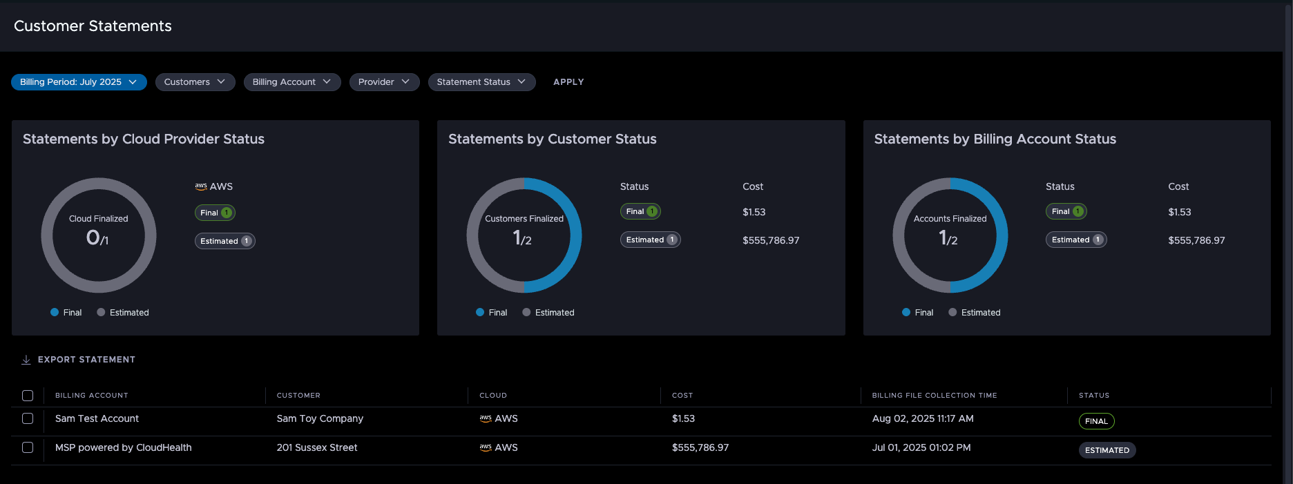Image resolution: width=1293 pixels, height=484 pixels.
Task: Click the Customers Finalized 1/2 donut chart
Action: [524, 235]
